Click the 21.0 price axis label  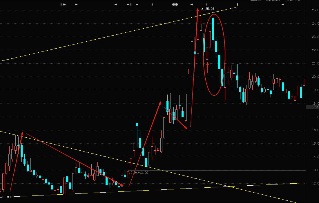pos(315,64)
